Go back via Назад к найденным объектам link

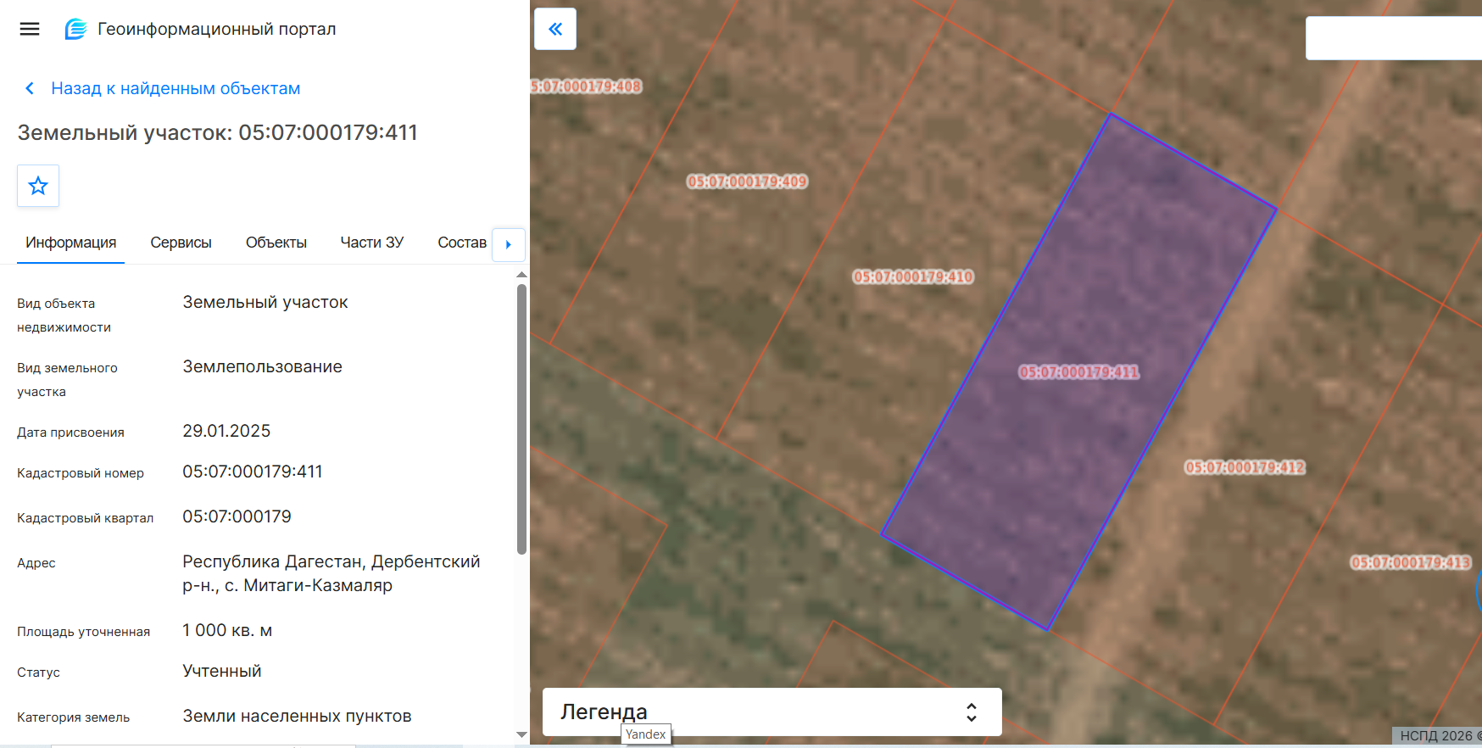[x=175, y=88]
